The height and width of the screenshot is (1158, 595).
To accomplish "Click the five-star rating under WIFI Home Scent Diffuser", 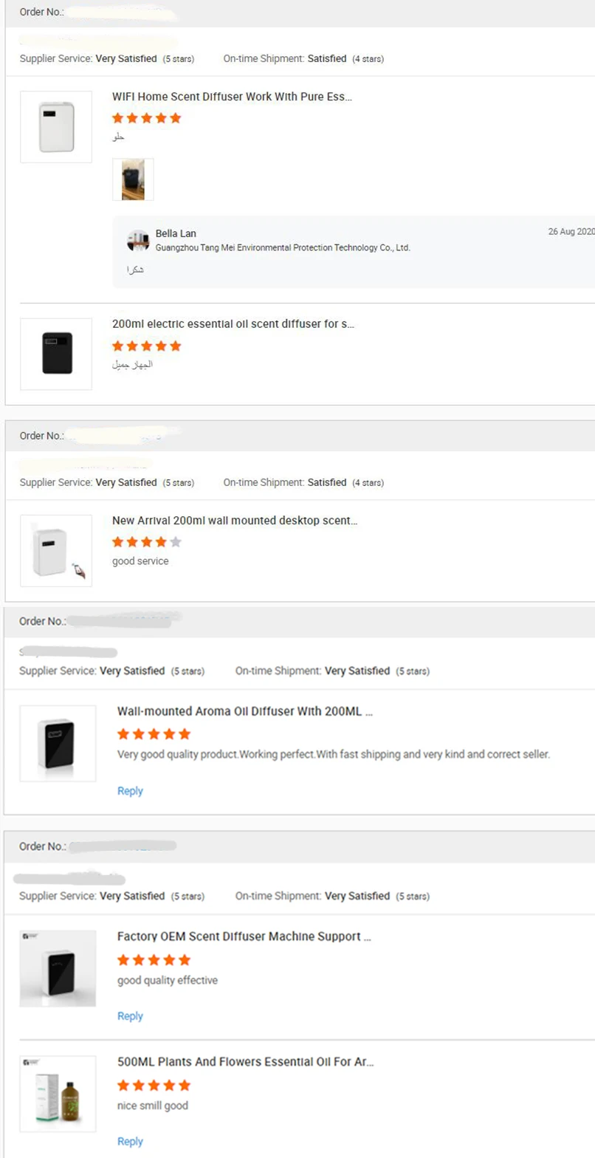I will coord(147,118).
